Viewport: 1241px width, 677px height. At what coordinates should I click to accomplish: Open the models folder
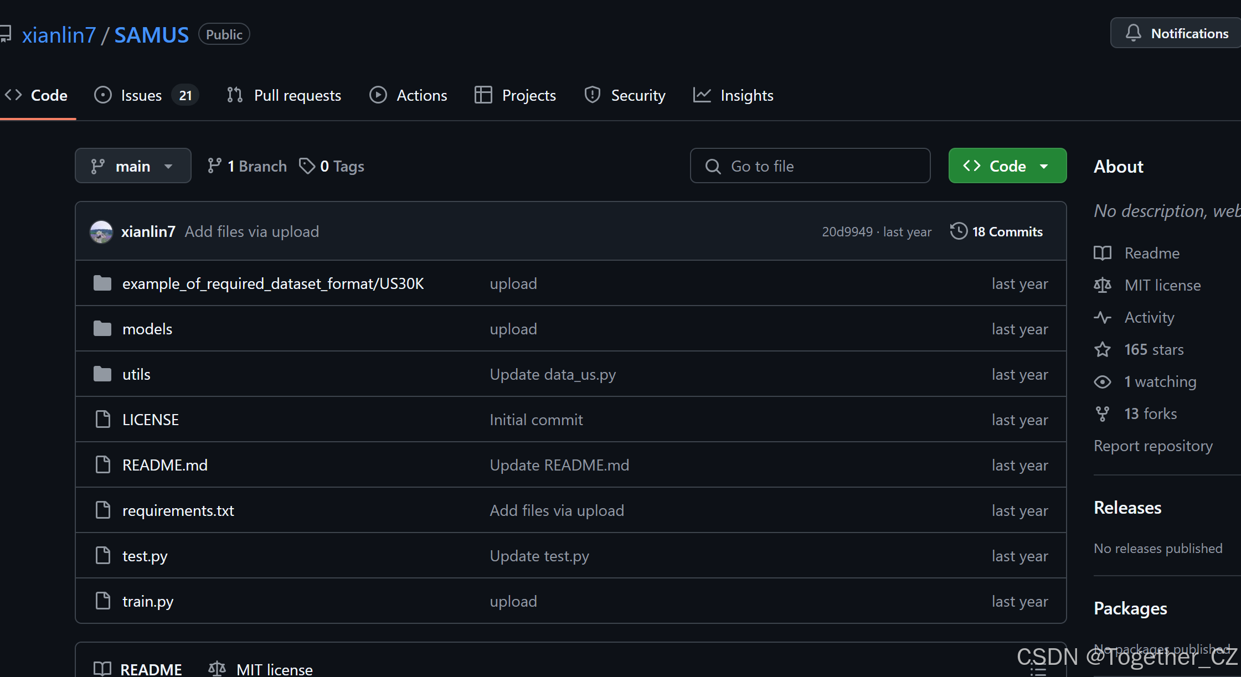click(x=147, y=329)
